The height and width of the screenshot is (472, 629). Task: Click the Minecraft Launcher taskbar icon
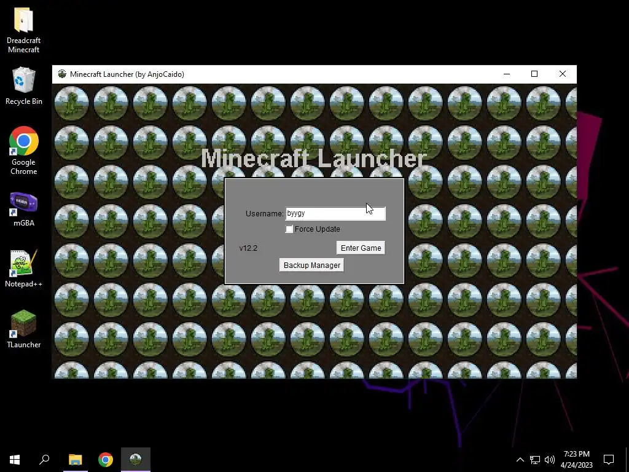136,460
